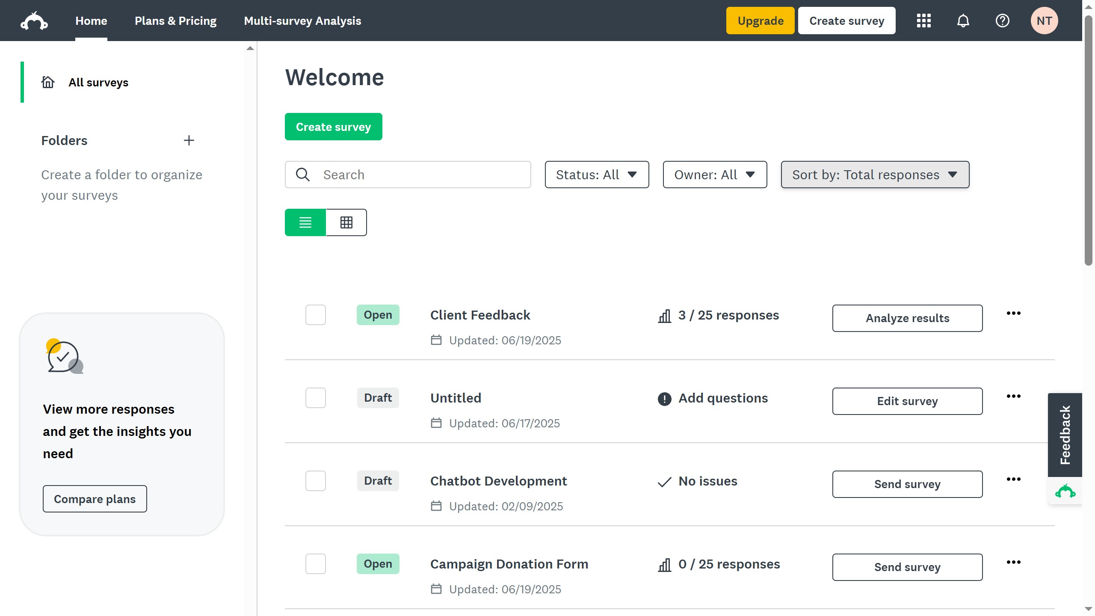Click Compare plans
This screenshot has width=1095, height=616.
point(95,498)
